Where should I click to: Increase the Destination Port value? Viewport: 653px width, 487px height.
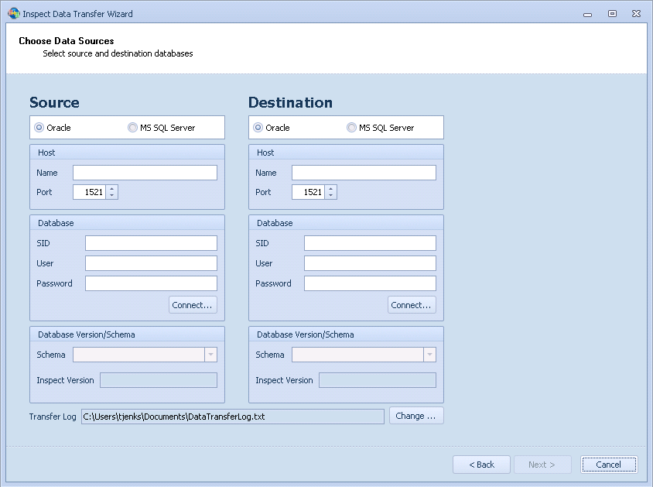[330, 189]
